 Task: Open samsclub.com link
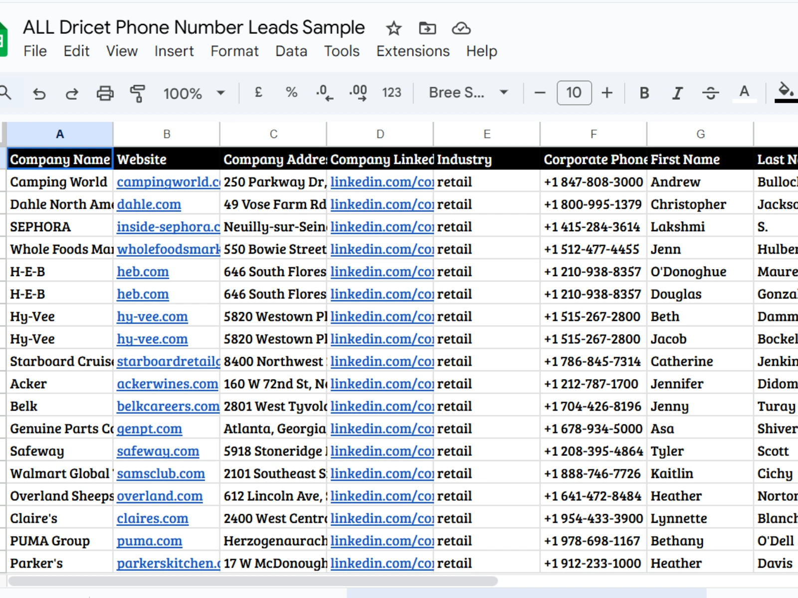pos(161,474)
